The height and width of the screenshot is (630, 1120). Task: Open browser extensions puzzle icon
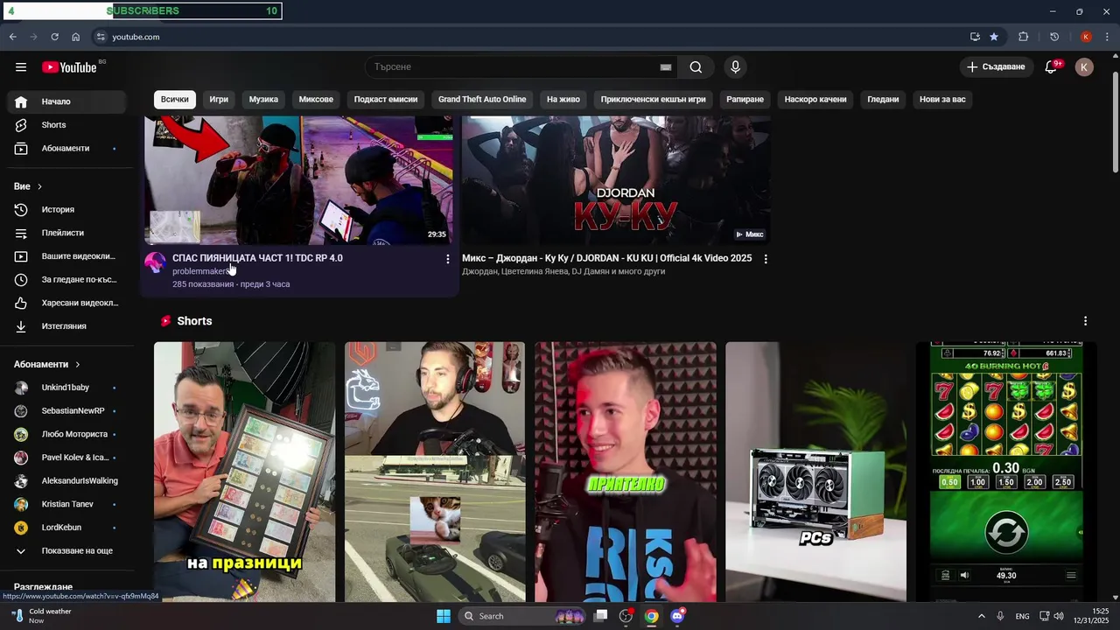coord(1023,37)
